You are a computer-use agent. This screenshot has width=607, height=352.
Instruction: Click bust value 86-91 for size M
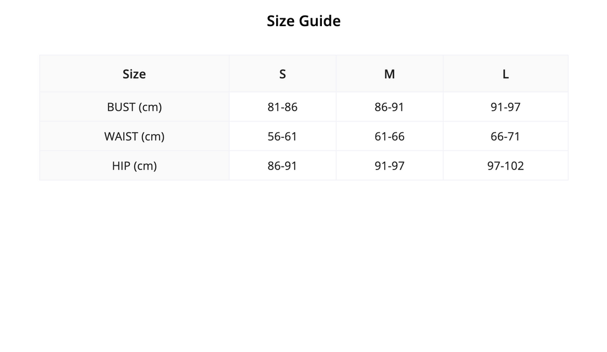pyautogui.click(x=389, y=107)
